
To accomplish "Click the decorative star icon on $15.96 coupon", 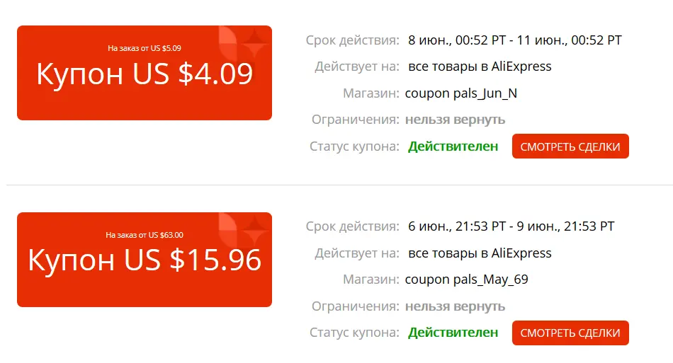I will [255, 229].
